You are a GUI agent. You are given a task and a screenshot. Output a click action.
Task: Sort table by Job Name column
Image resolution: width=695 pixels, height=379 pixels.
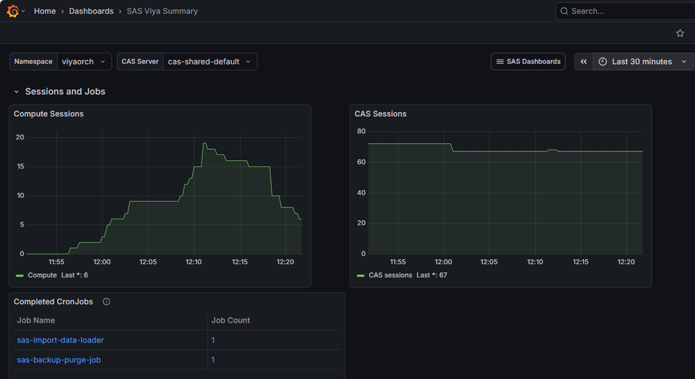coord(36,320)
